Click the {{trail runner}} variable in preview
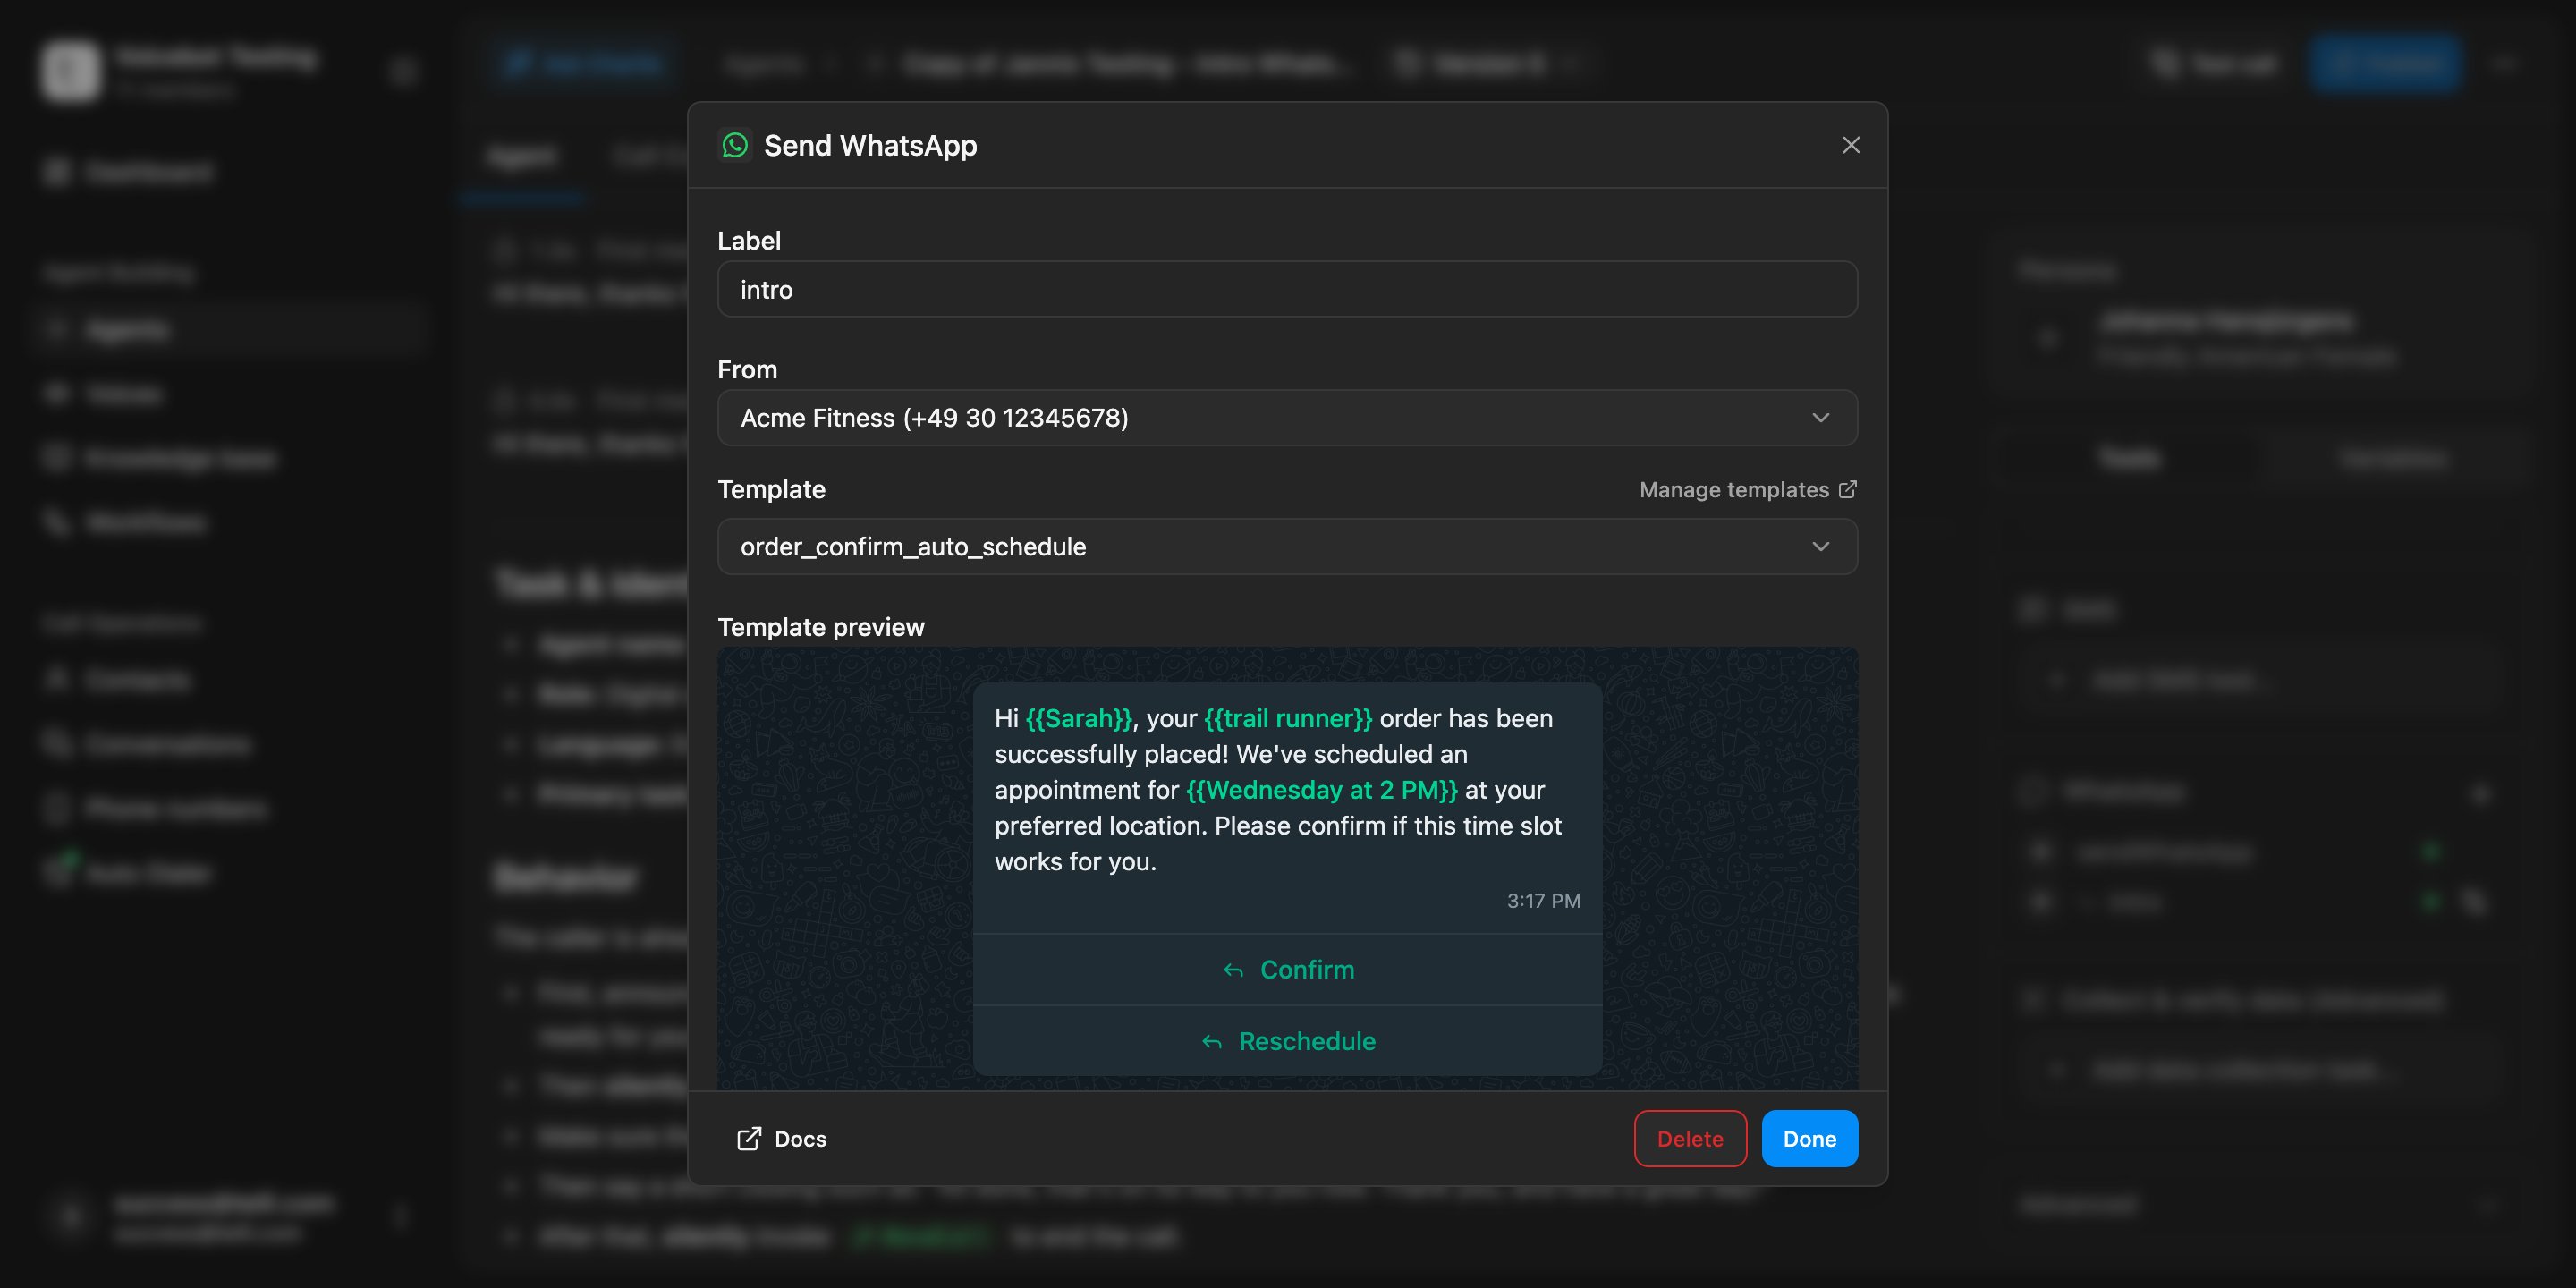 tap(1288, 719)
